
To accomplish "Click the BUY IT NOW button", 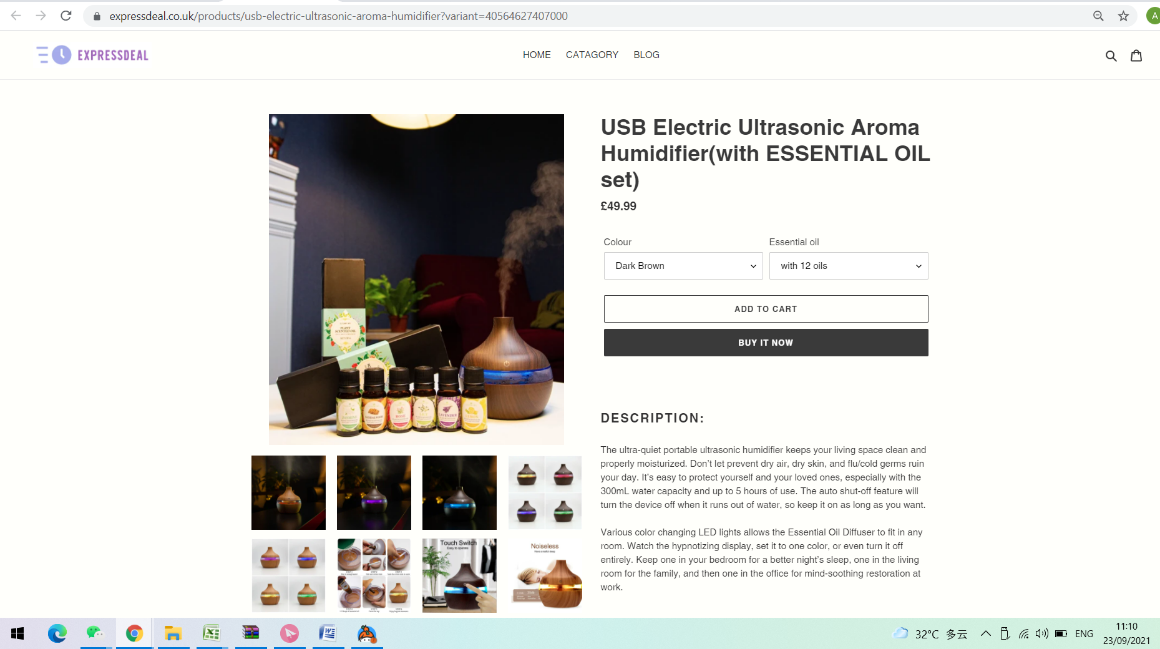I will (x=766, y=343).
